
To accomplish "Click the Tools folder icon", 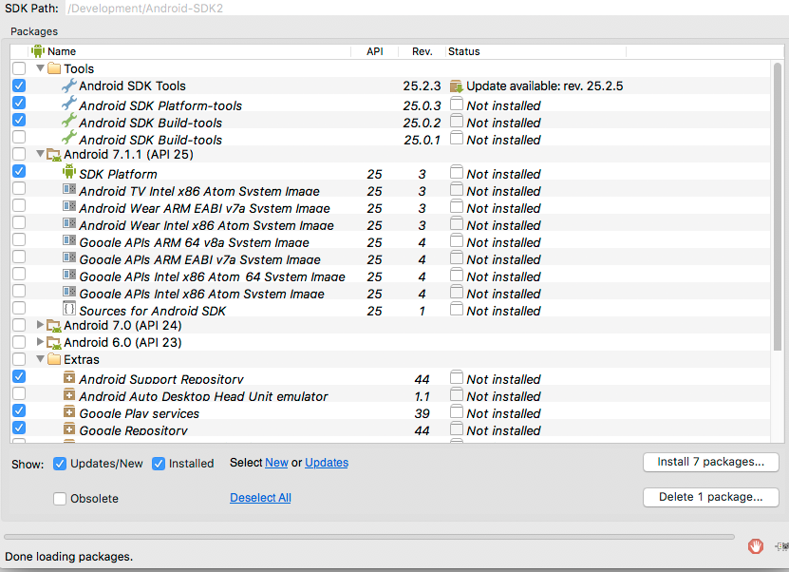I will (54, 68).
